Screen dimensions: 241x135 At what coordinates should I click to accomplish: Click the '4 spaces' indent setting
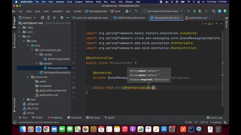[216, 122]
